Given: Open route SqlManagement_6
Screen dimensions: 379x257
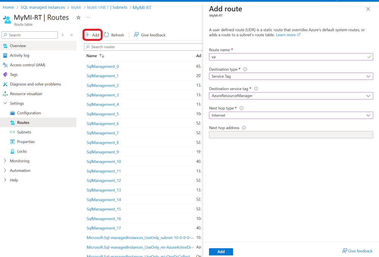Looking at the screenshot, I should 103,124.
